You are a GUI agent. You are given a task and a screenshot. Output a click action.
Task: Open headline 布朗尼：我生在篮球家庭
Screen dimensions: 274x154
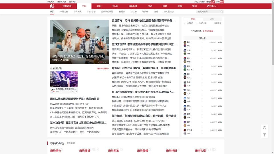pos(144,68)
